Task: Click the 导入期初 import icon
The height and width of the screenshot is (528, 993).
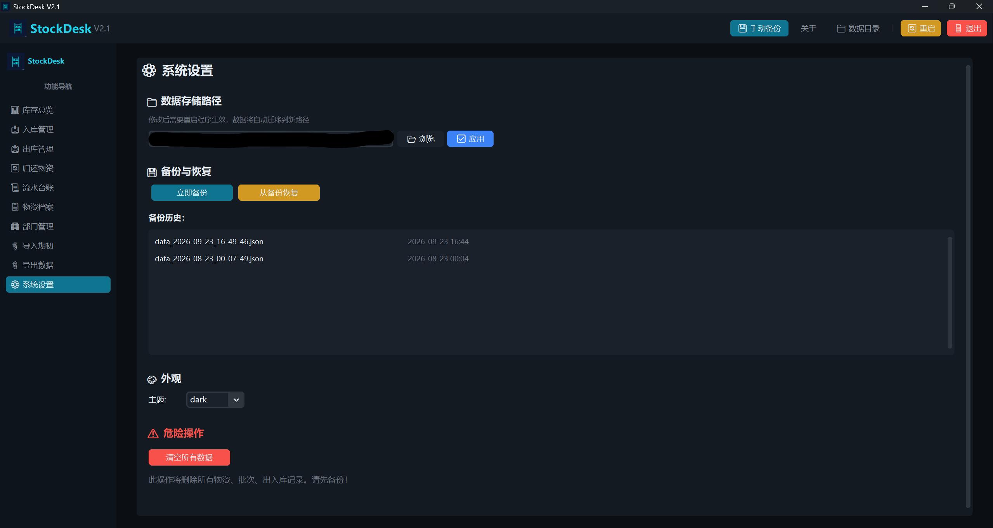Action: [x=15, y=246]
